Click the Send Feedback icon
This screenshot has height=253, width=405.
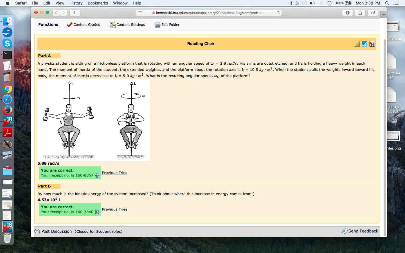pos(345,231)
